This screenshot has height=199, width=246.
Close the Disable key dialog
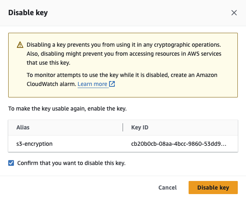(x=234, y=13)
